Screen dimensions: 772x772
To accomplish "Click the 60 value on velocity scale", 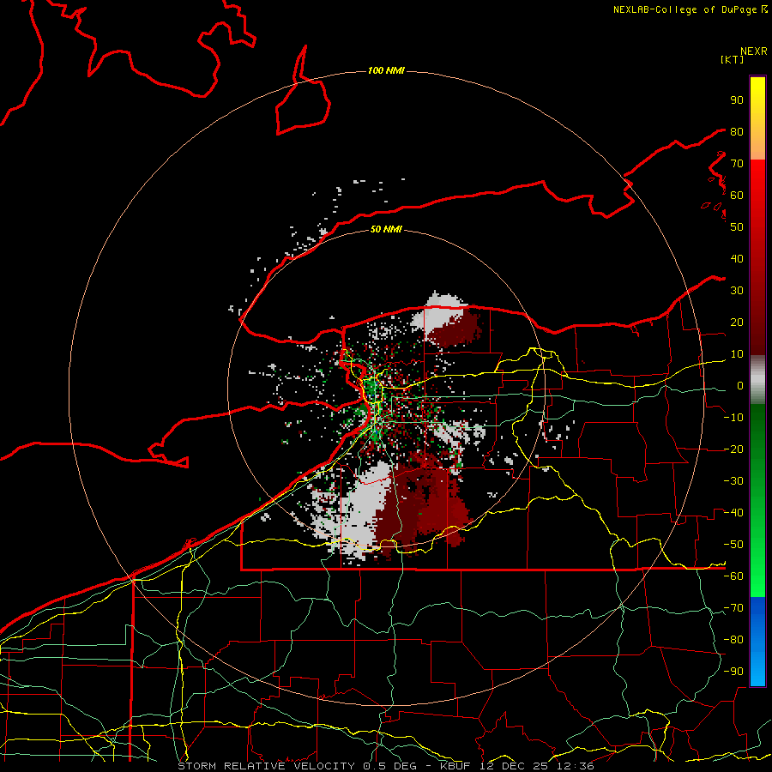I will 737,195.
